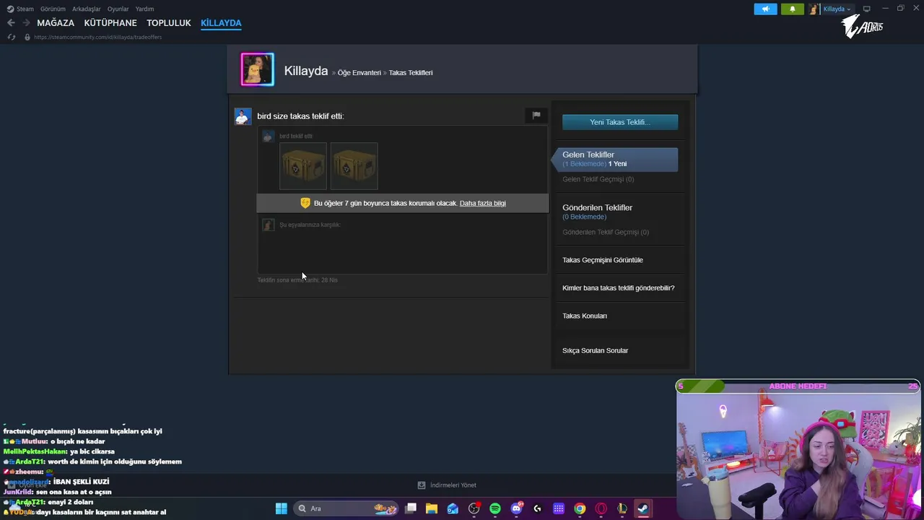Reload the page with refresh icon

(x=12, y=37)
